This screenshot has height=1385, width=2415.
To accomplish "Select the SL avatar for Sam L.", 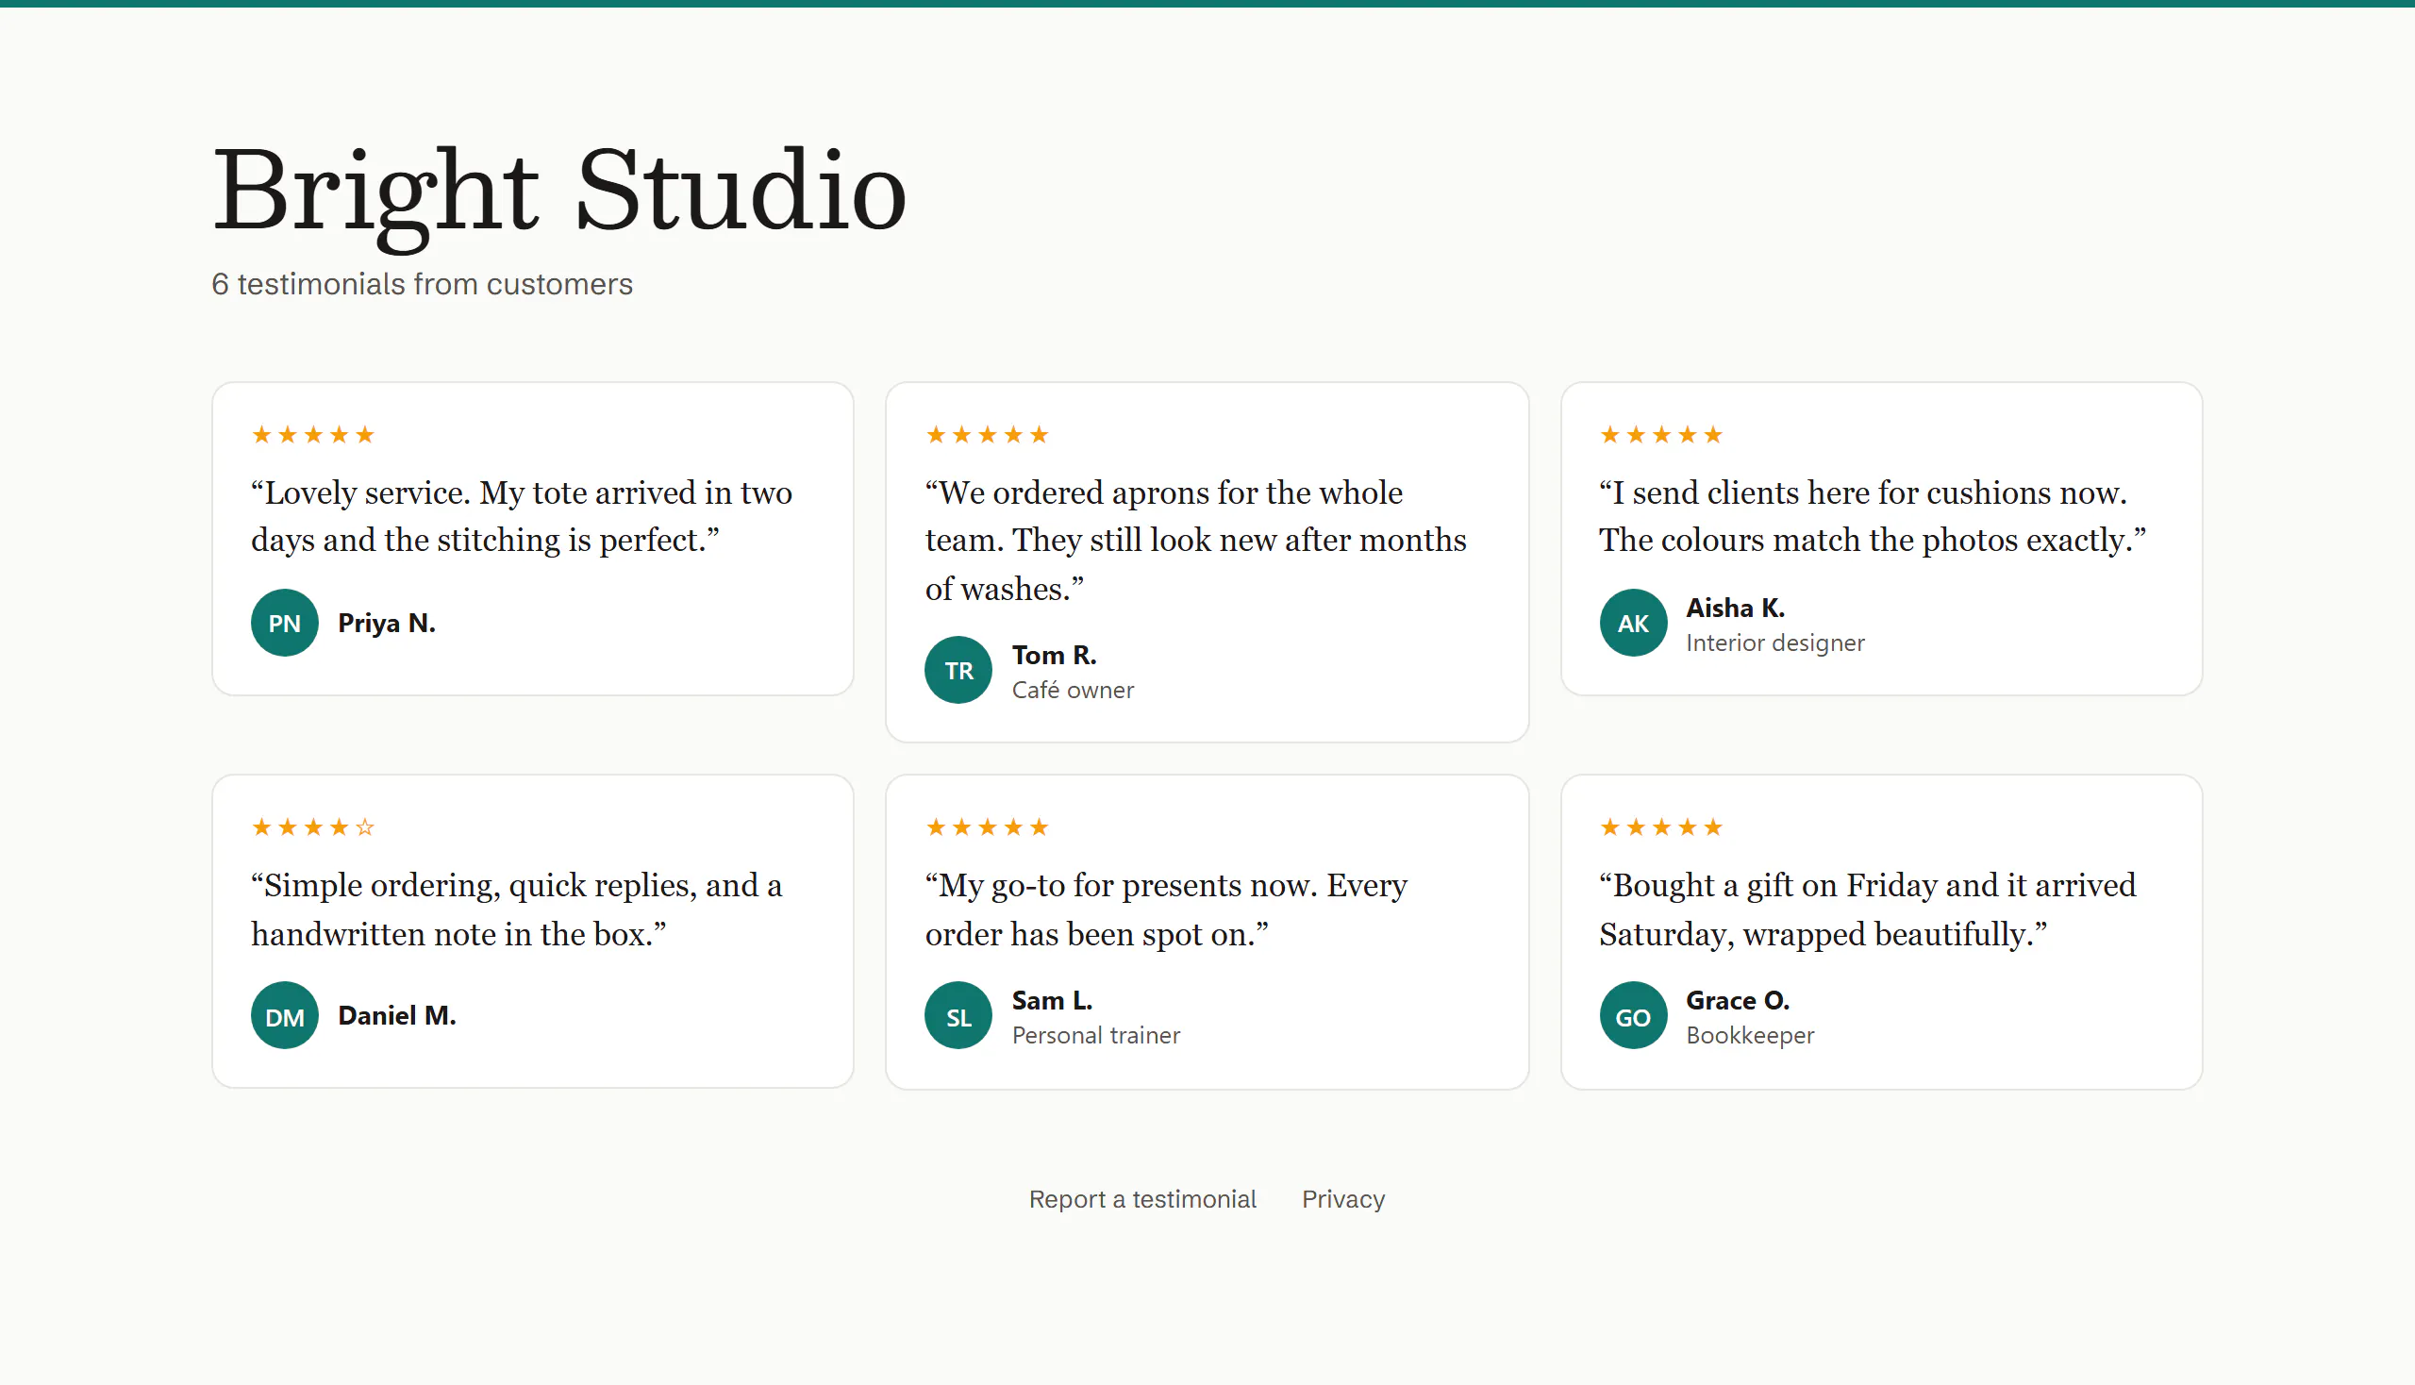I will 958,1016.
